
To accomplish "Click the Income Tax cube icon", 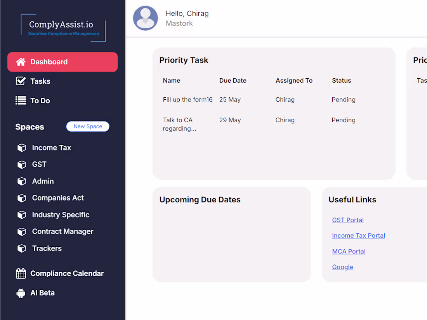I will (22, 148).
